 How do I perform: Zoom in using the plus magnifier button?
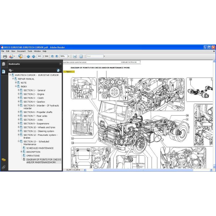[56, 56]
